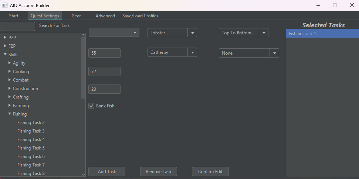Click the AIO Account Builder window icon

tap(5, 6)
